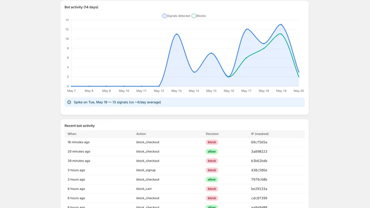Click the allow badge for IP 7979c60b
The width and height of the screenshot is (370, 208).
tap(212, 179)
